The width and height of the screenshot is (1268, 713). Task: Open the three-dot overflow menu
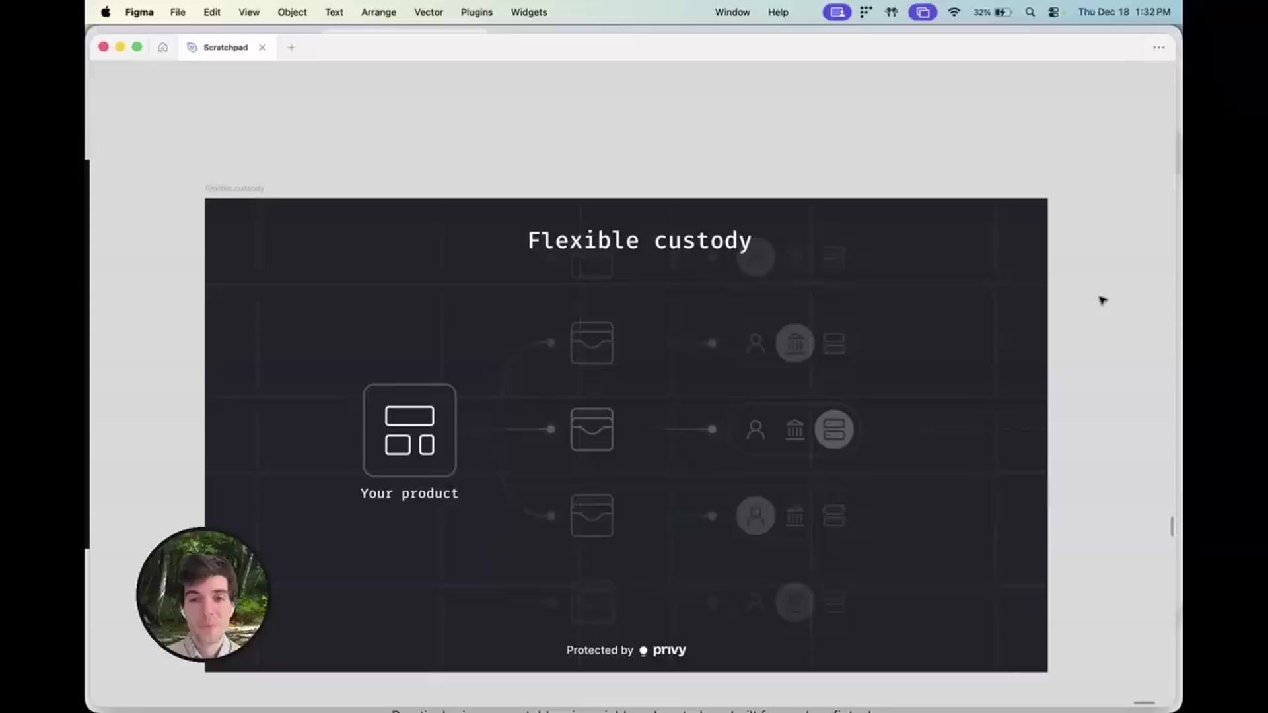click(x=1158, y=48)
